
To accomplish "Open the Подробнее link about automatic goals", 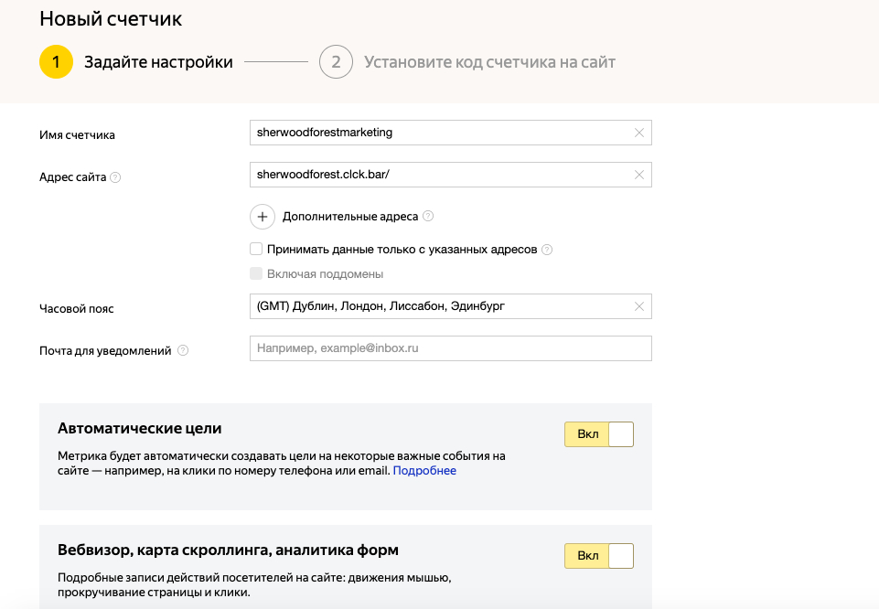I will tap(424, 471).
